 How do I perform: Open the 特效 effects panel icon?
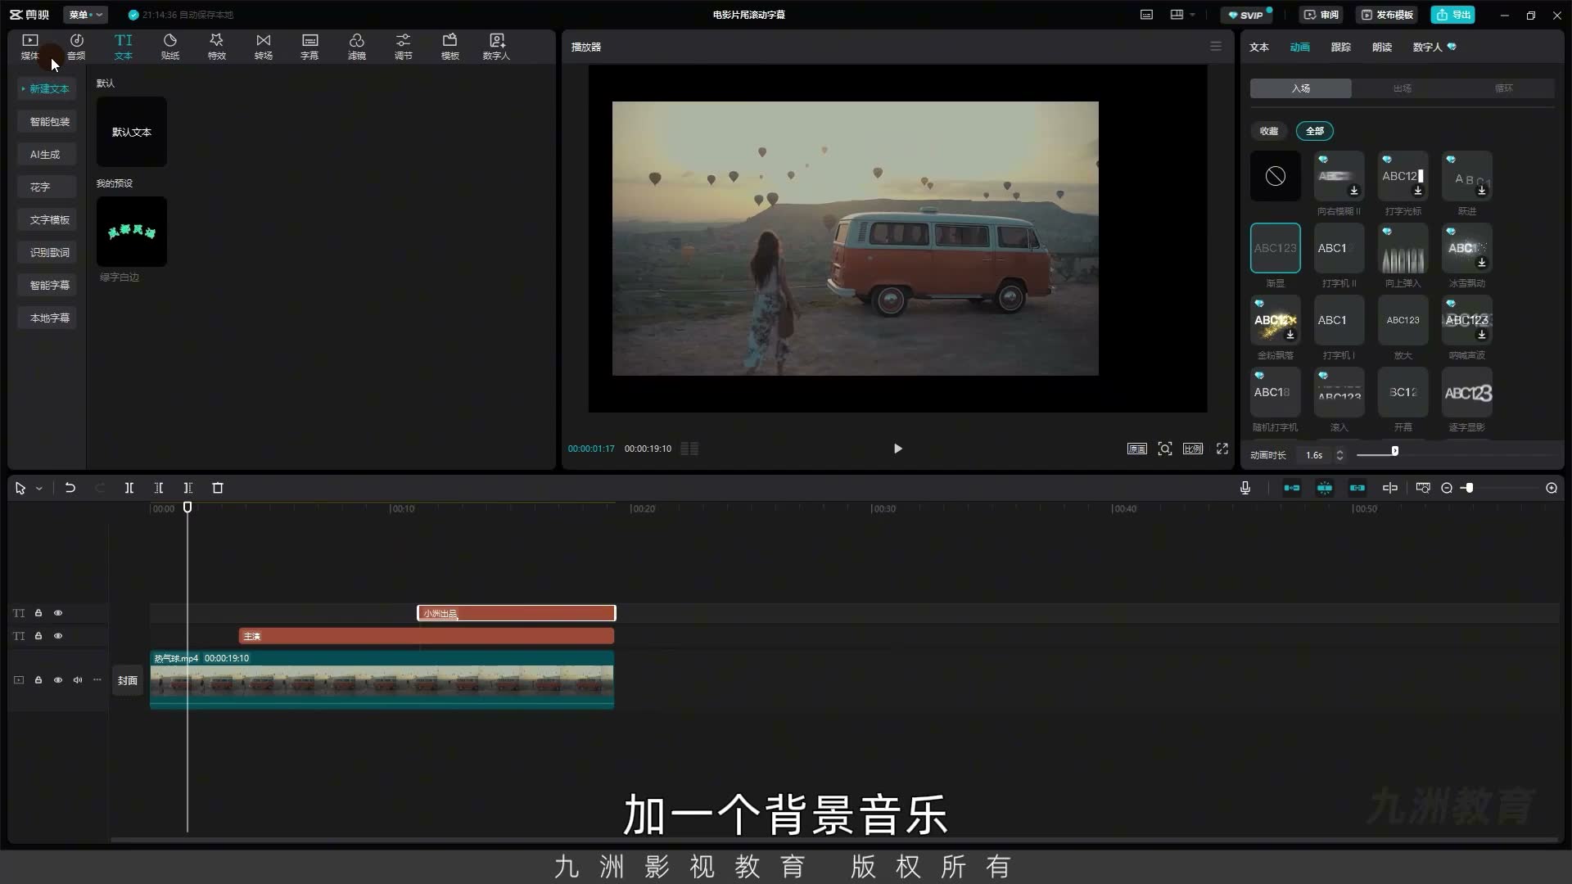(216, 47)
